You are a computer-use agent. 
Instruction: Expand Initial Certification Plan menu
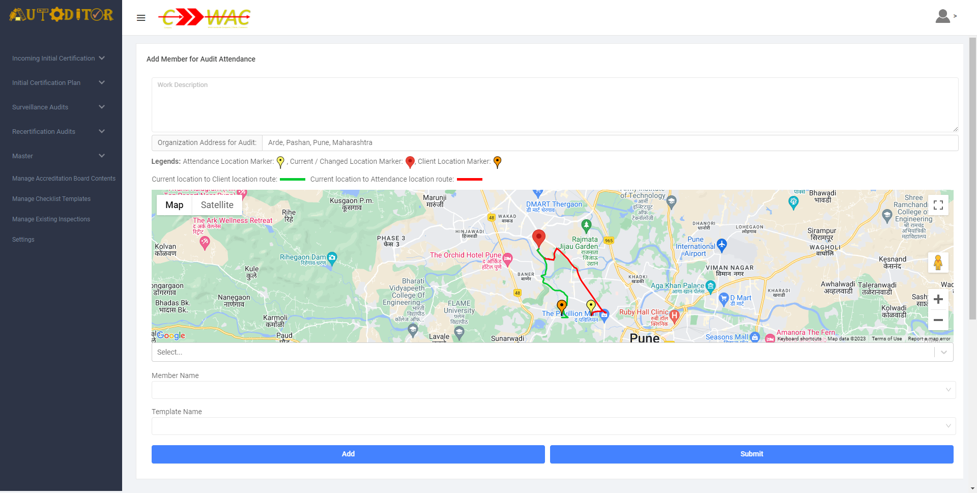[59, 83]
